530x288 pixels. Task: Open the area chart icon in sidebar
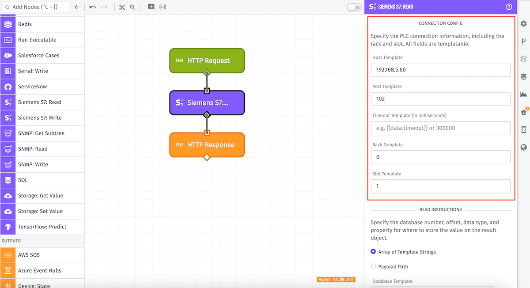[x=523, y=94]
